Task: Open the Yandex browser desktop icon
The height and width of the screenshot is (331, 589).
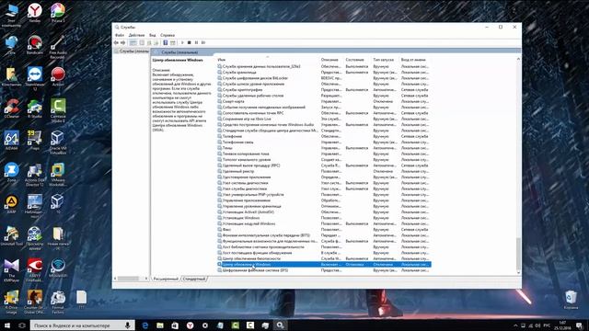Action: pyautogui.click(x=35, y=13)
